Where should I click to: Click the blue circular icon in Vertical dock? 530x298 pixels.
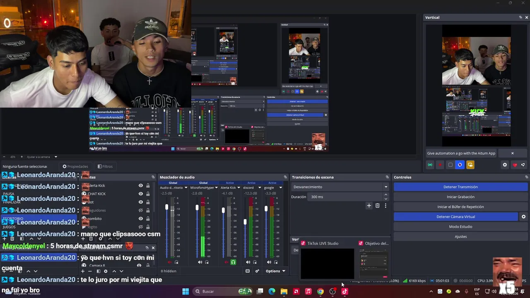point(460,165)
